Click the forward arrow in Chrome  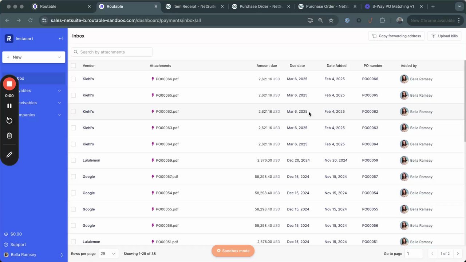tap(19, 20)
